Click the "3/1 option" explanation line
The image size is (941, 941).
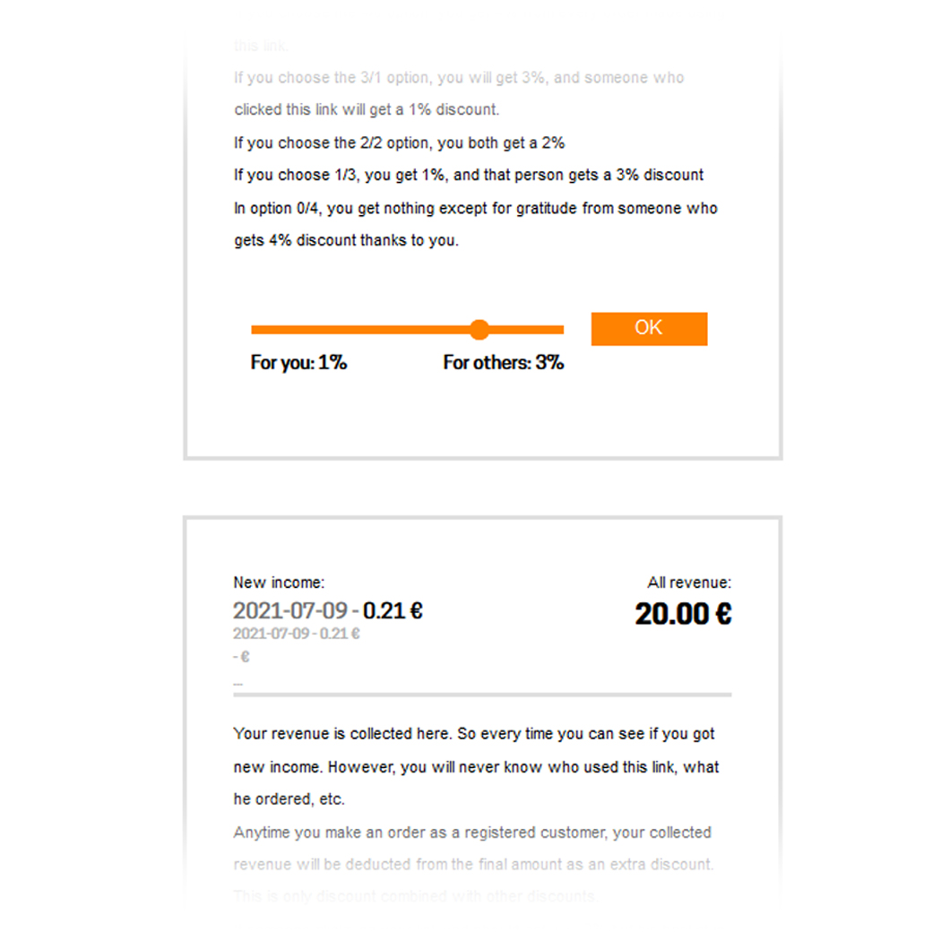click(x=458, y=78)
